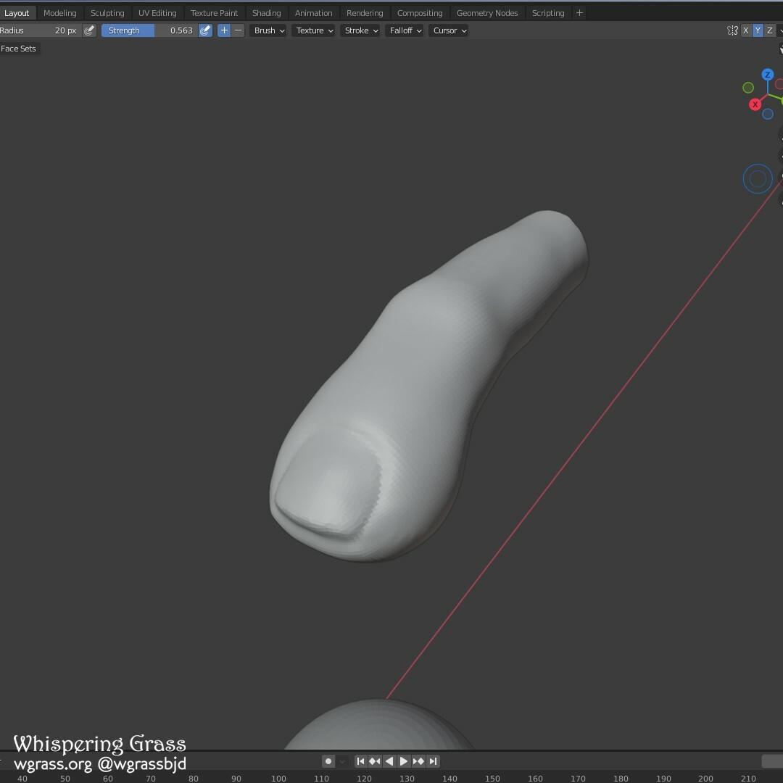Open the Brush dropdown
Screen dimensions: 783x783
[269, 30]
